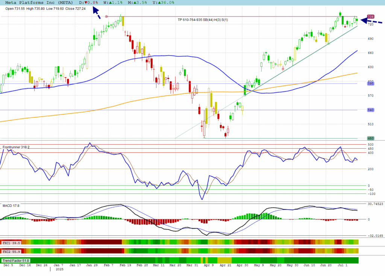Click the Feb 28 date label

coord(142,265)
